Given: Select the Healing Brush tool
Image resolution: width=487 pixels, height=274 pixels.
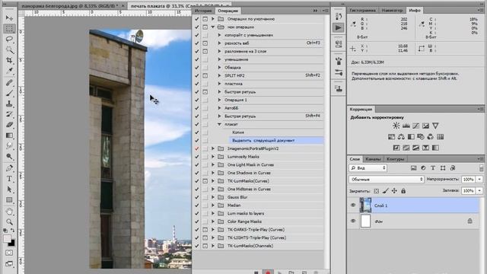Looking at the screenshot, I should coord(9,82).
